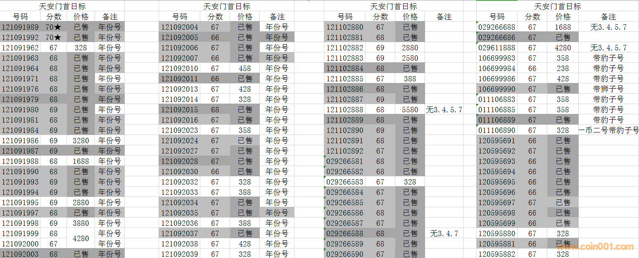Click the "无3.4.7" note cell

pyautogui.click(x=444, y=234)
